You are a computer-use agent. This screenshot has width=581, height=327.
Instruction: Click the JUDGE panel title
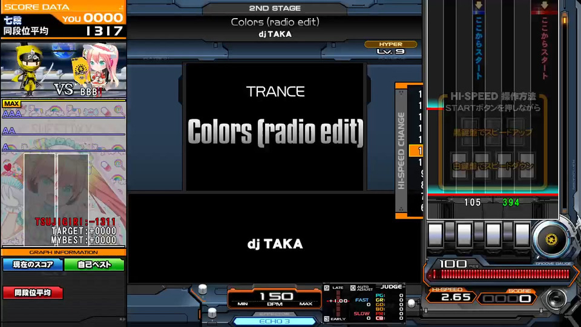click(x=392, y=286)
